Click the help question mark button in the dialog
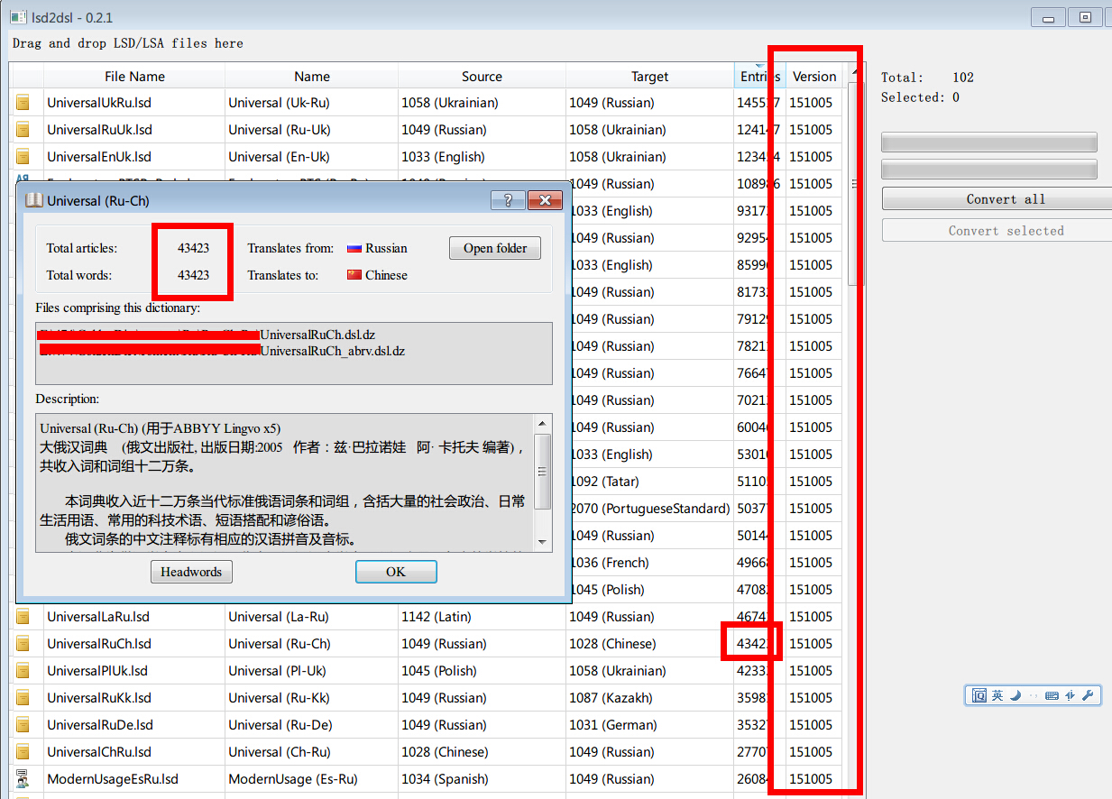 (x=508, y=200)
